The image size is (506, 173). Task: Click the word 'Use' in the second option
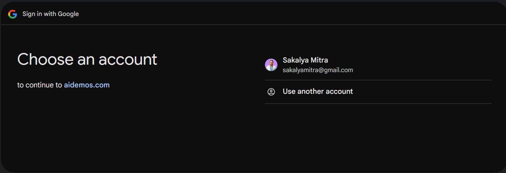click(289, 92)
